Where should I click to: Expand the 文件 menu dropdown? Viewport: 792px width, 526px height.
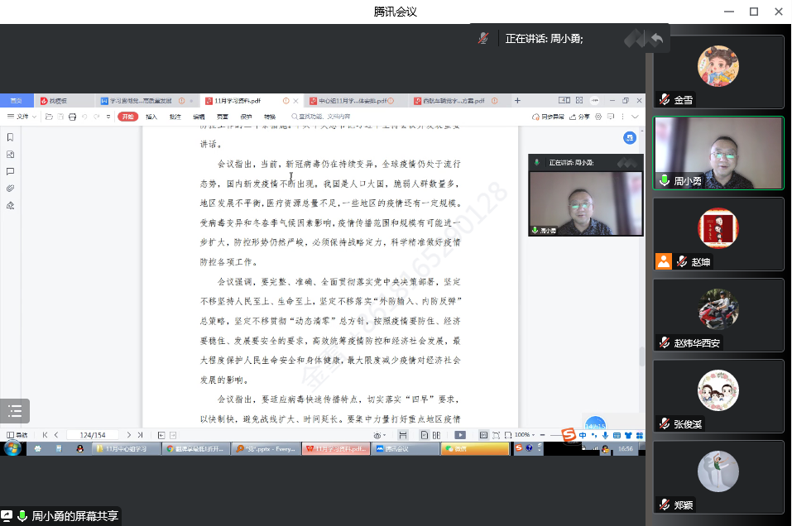click(24, 117)
